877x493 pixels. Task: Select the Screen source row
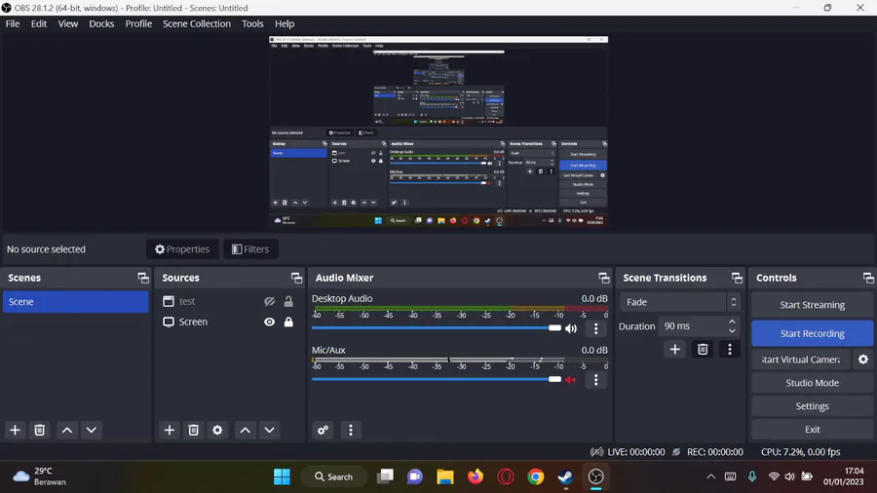pyautogui.click(x=229, y=322)
